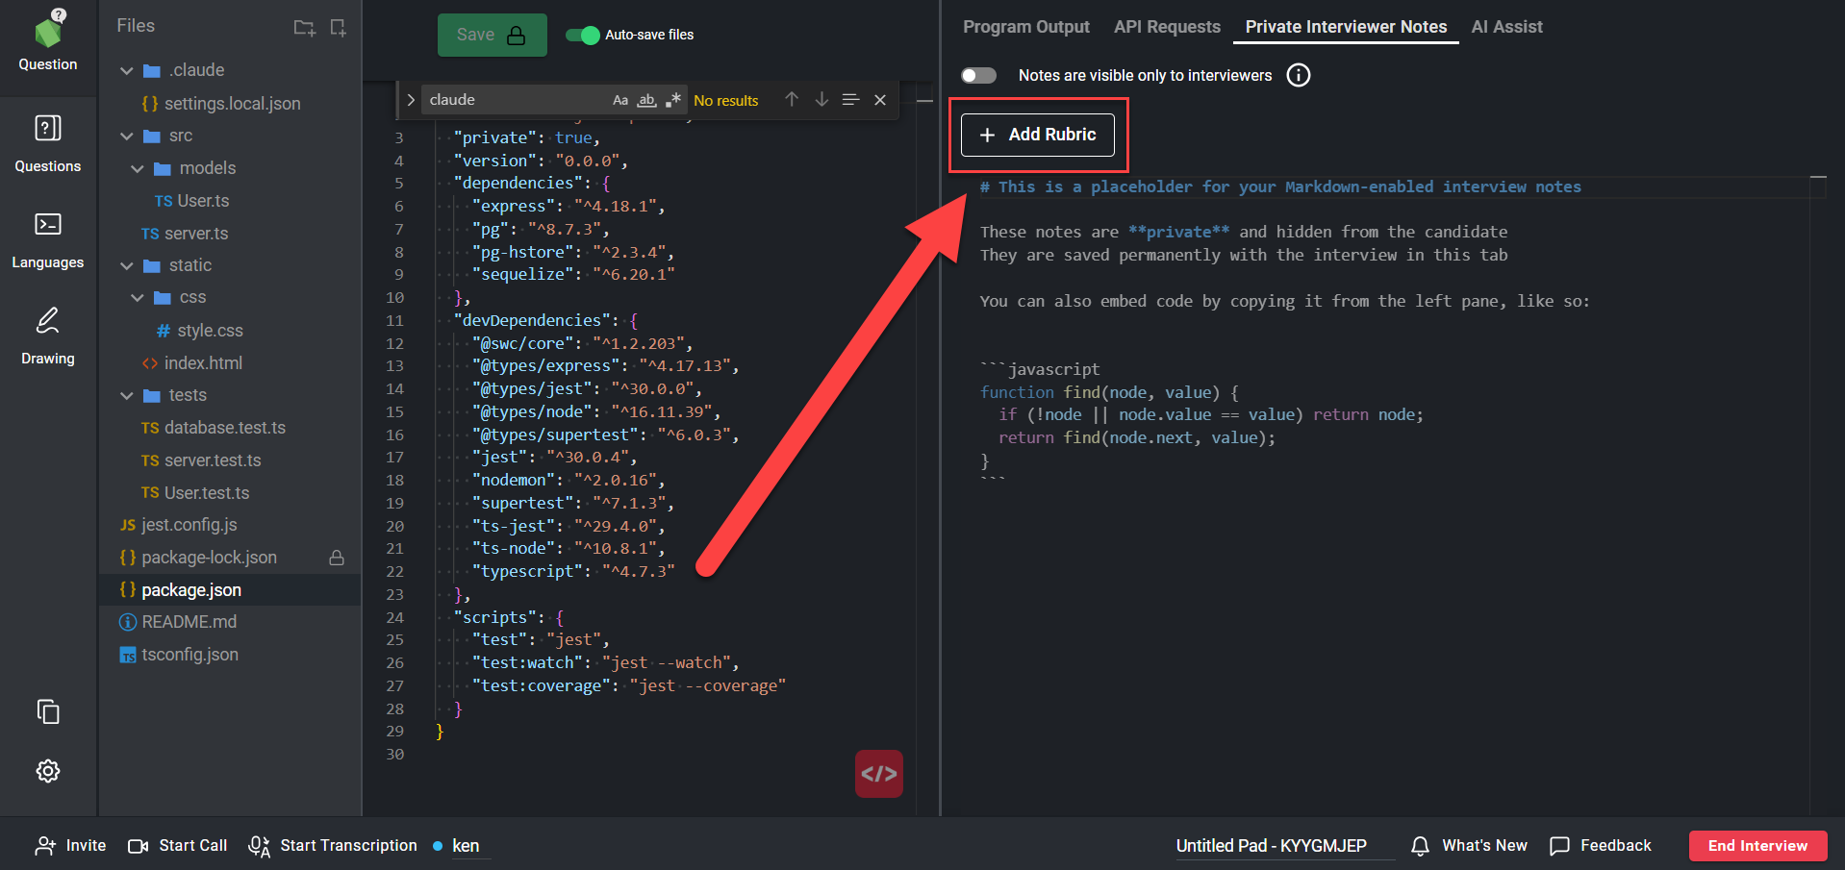1845x870 pixels.
Task: Enable regex option in search bar
Action: (x=673, y=100)
